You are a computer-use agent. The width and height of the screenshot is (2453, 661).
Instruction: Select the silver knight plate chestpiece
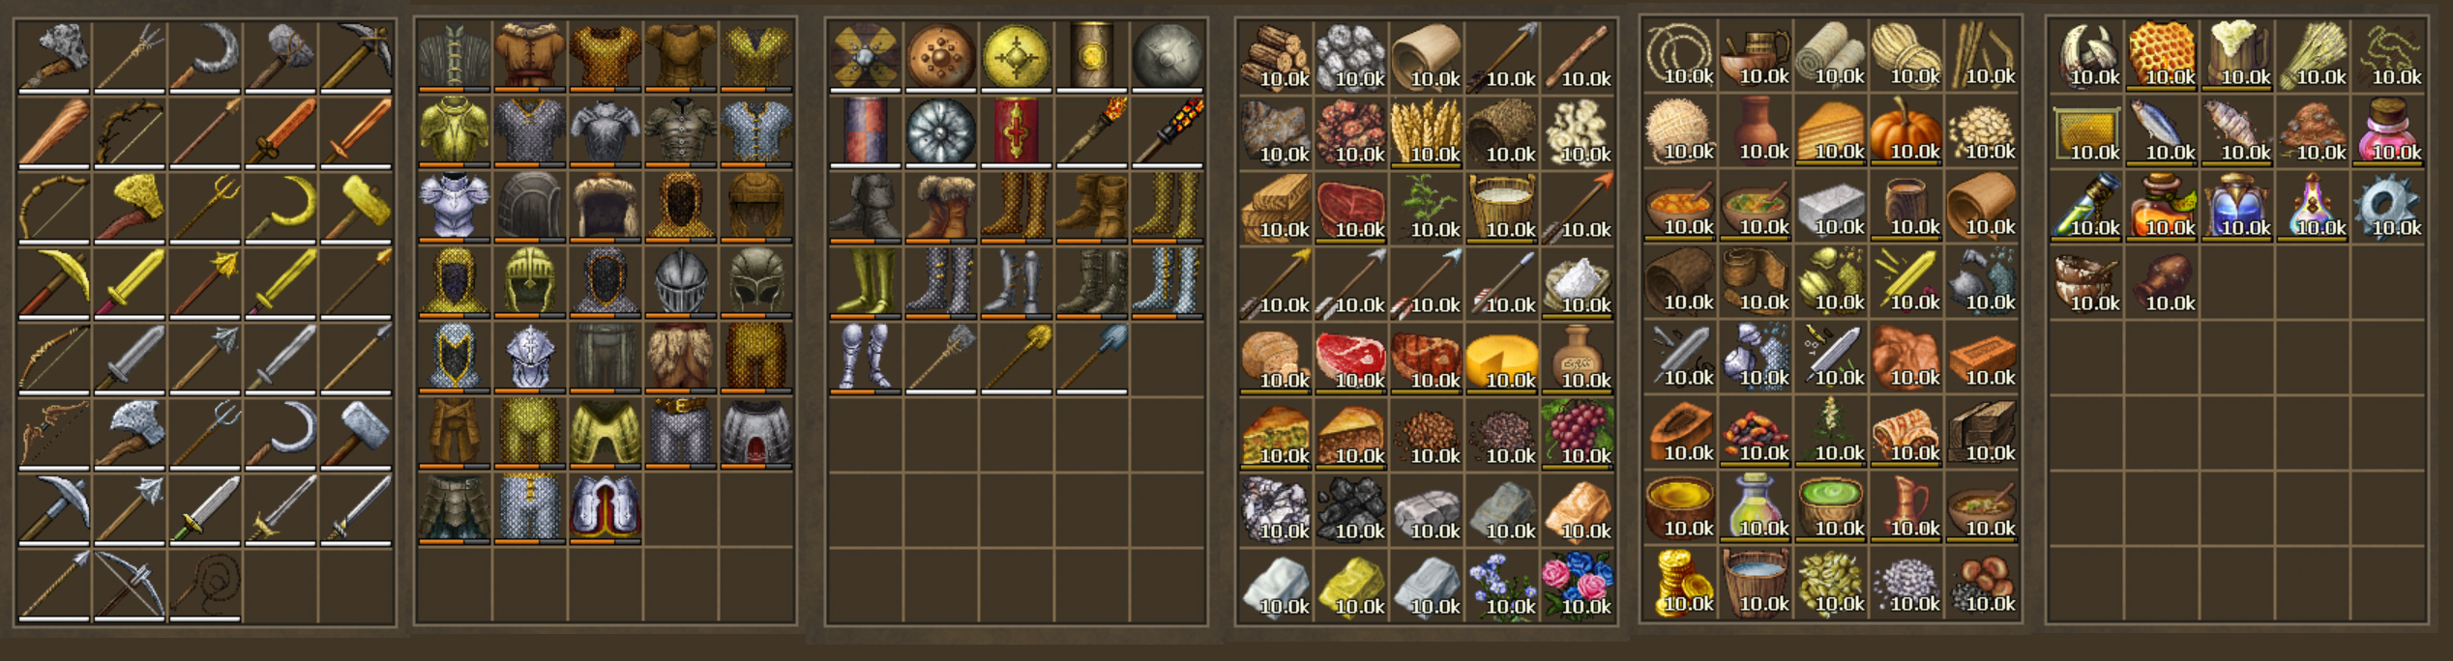pos(454,206)
